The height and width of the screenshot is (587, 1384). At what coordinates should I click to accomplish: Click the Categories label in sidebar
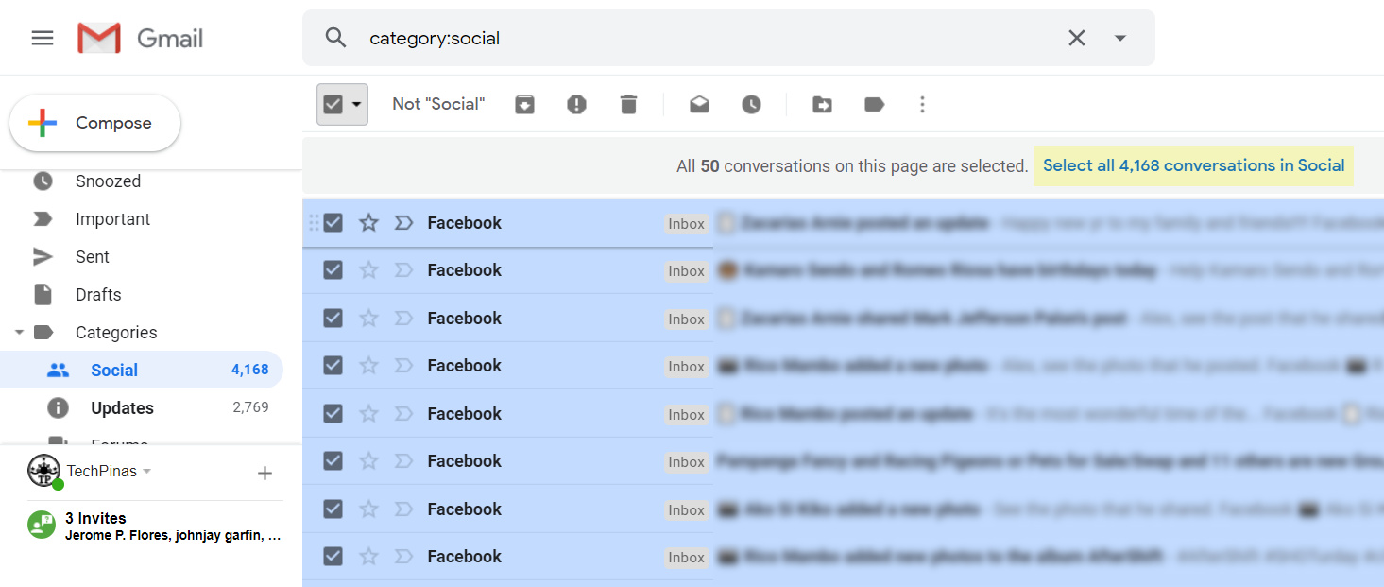[116, 333]
